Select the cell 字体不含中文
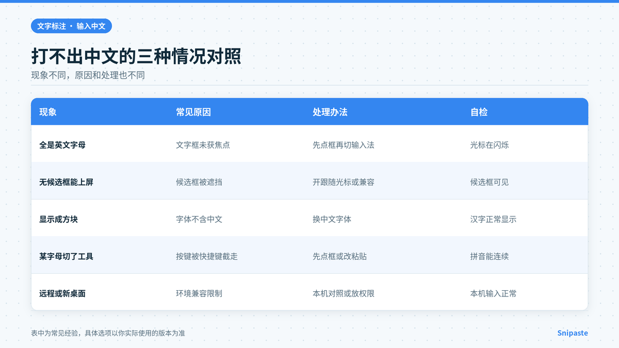619x348 pixels. 199,219
